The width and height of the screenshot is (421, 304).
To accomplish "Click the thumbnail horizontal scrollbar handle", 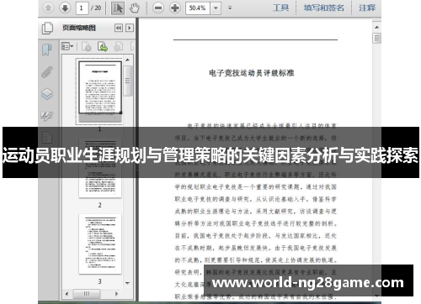I will [87, 294].
